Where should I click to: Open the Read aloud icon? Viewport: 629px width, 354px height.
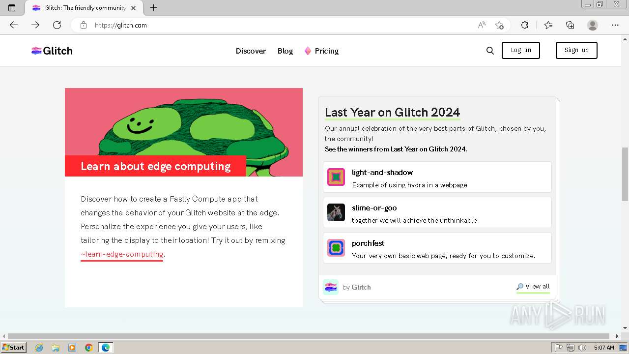click(482, 25)
